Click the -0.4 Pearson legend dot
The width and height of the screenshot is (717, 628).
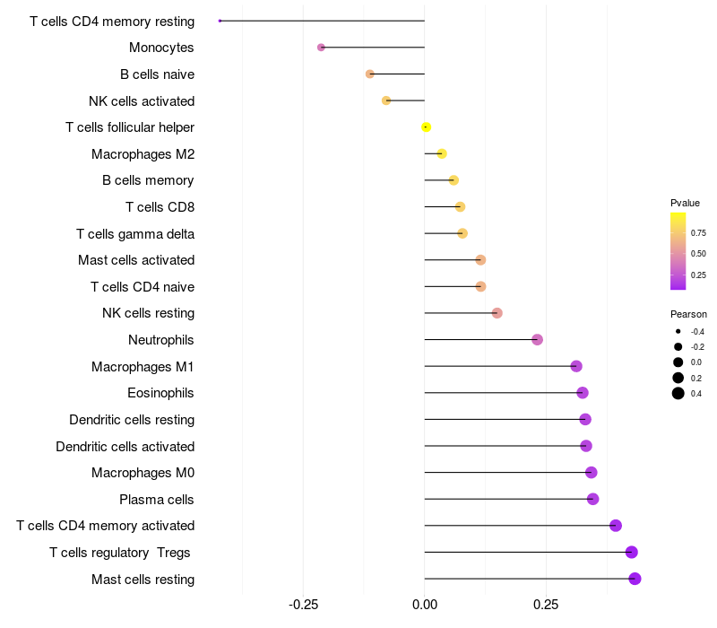pos(678,331)
